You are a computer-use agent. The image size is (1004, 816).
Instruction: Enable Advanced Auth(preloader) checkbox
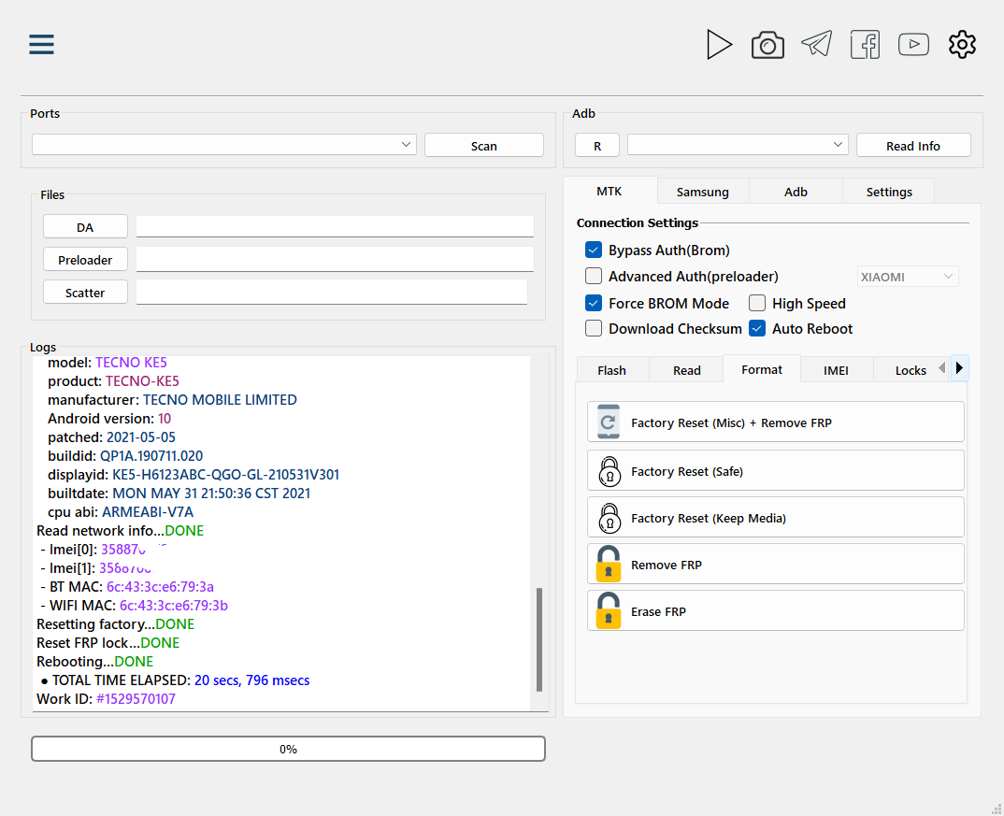point(594,276)
